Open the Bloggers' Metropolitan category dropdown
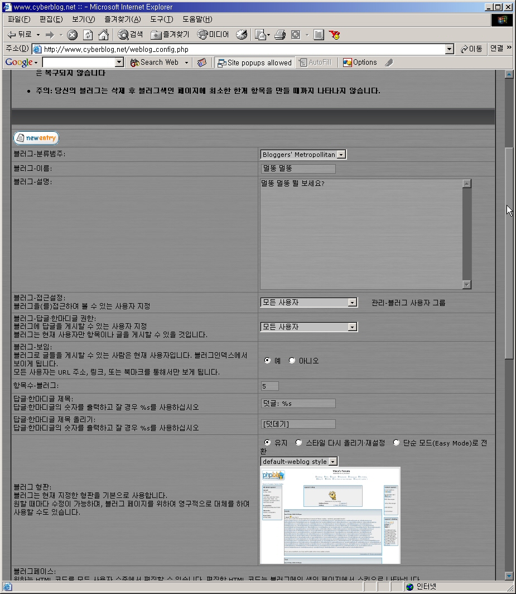Viewport: 516px width, 594px height. (303, 155)
